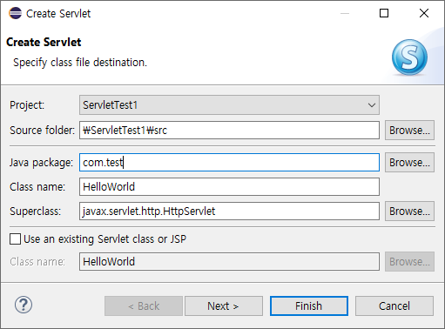Viewport: 445px width, 329px height.
Task: Cancel the Create Servlet wizard
Action: (394, 306)
